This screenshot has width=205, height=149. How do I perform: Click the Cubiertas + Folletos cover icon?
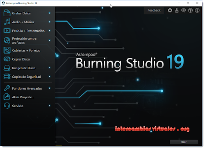click(7, 50)
